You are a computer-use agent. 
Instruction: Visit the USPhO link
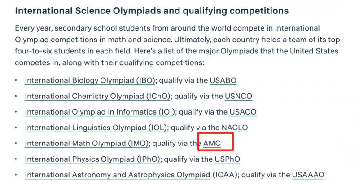pos(228,159)
